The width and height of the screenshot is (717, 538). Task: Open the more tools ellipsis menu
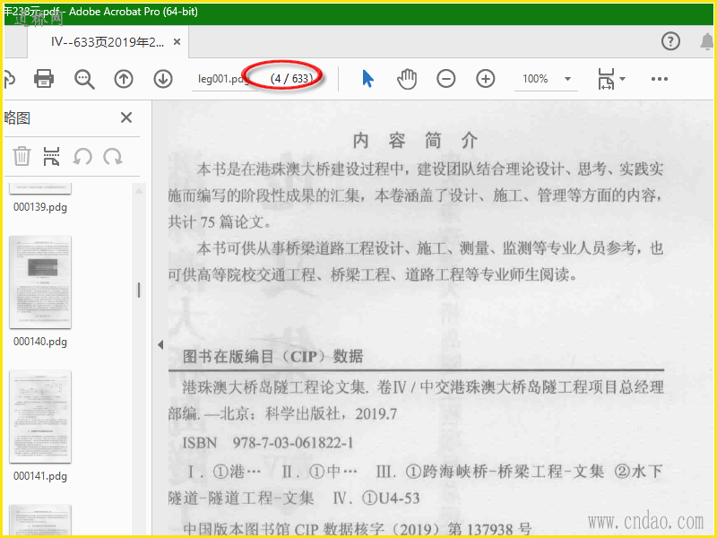pos(660,79)
